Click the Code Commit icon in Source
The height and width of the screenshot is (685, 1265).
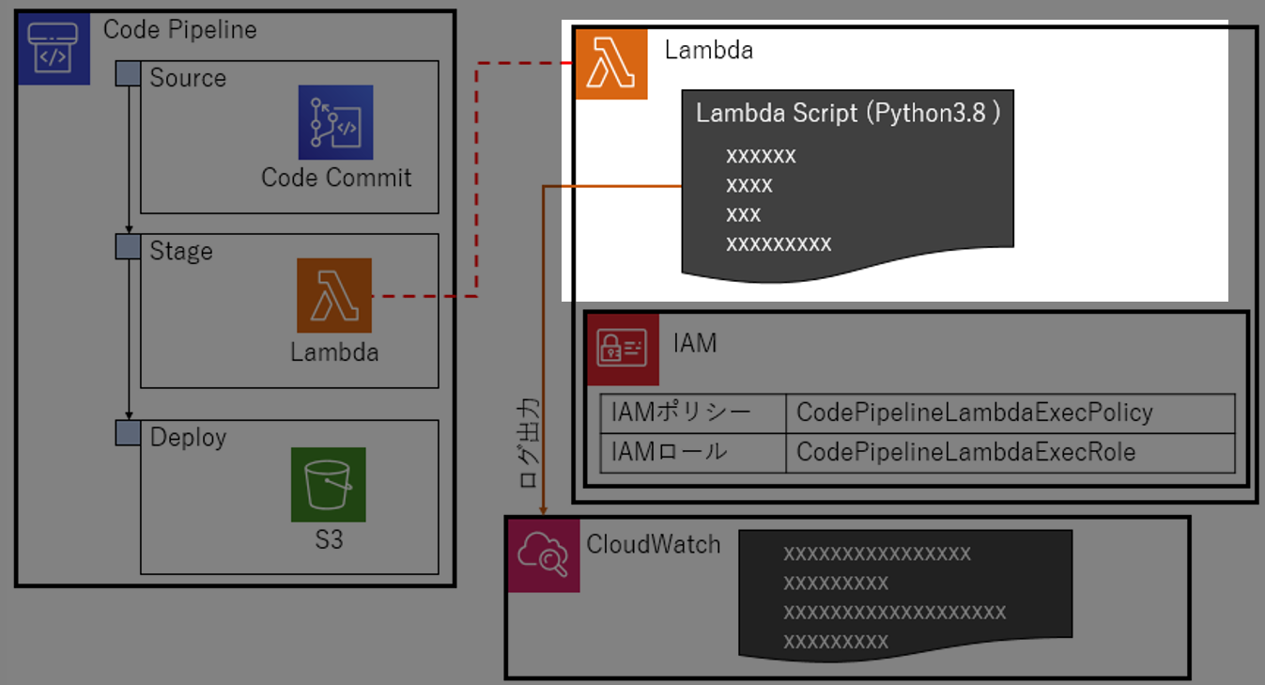tap(335, 123)
